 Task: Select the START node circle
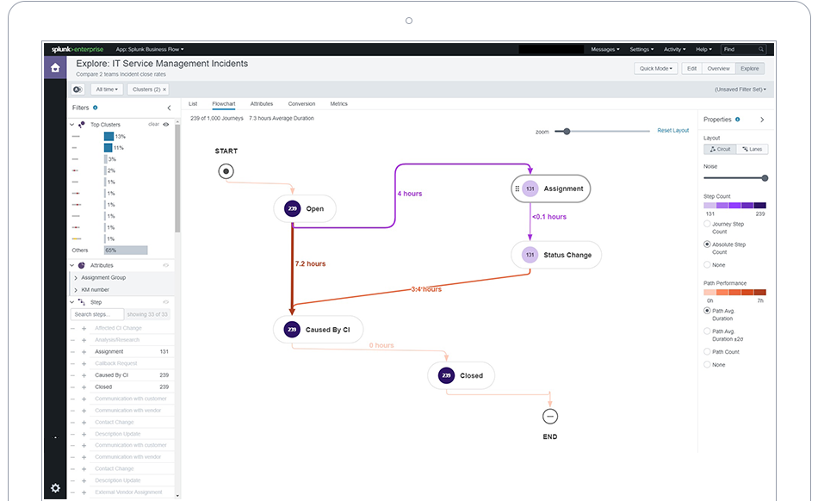coord(226,171)
